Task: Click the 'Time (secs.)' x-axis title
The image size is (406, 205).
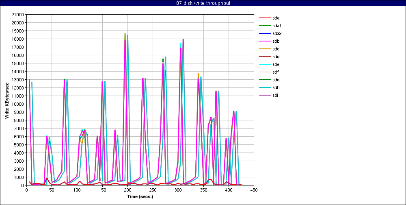Action: (x=140, y=196)
